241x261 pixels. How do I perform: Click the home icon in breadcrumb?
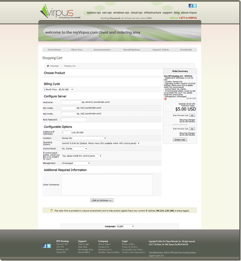pyautogui.click(x=48, y=66)
